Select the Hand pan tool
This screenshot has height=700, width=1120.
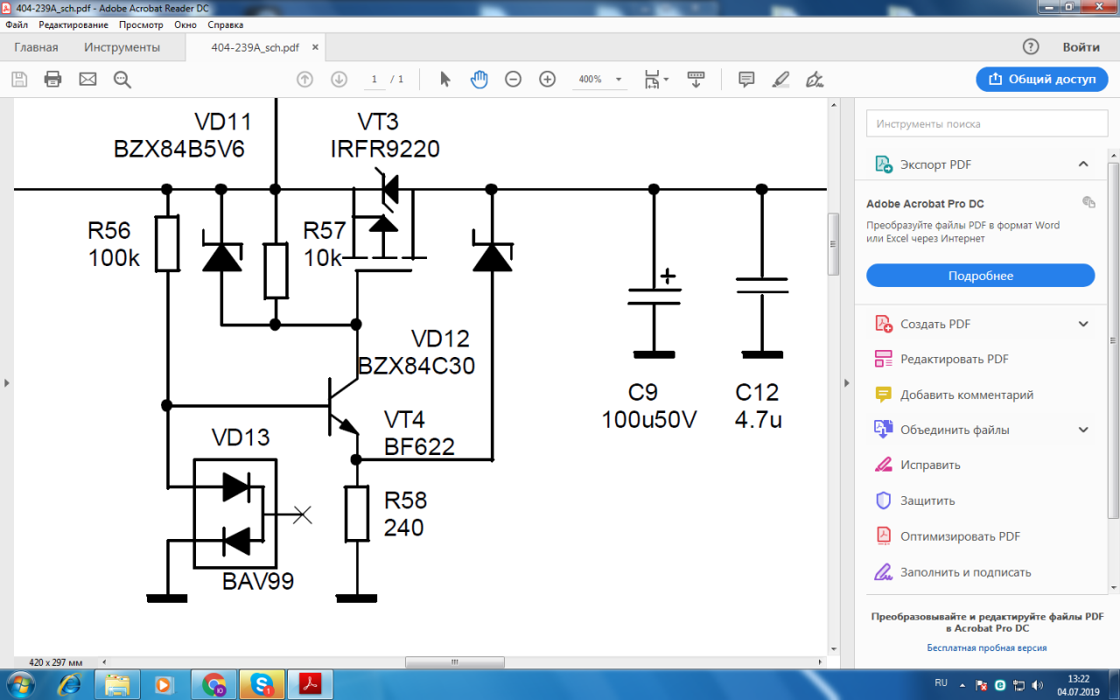(479, 80)
